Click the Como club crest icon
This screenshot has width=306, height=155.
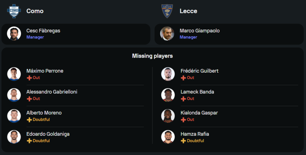click(14, 11)
